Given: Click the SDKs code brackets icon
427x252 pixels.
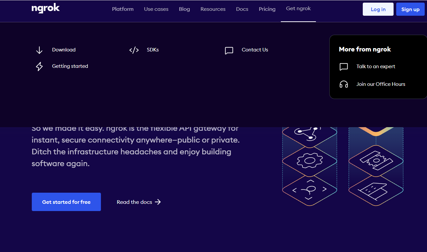Looking at the screenshot, I should (134, 50).
